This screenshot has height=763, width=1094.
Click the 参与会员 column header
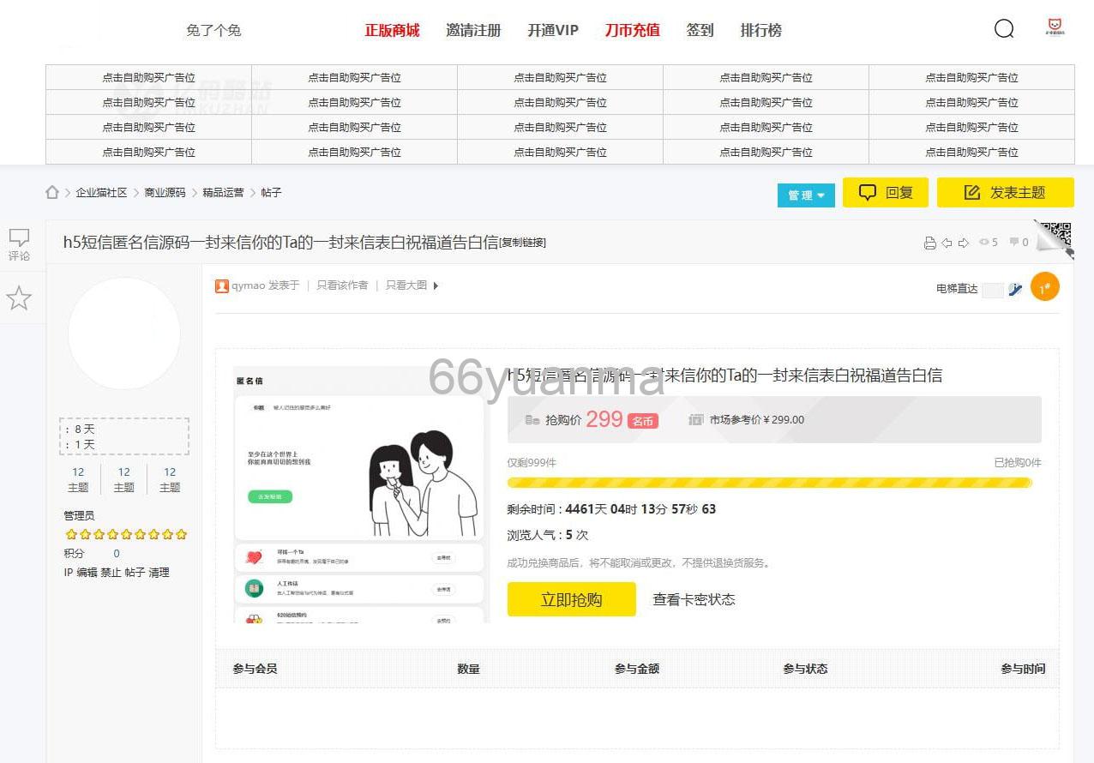coord(255,669)
